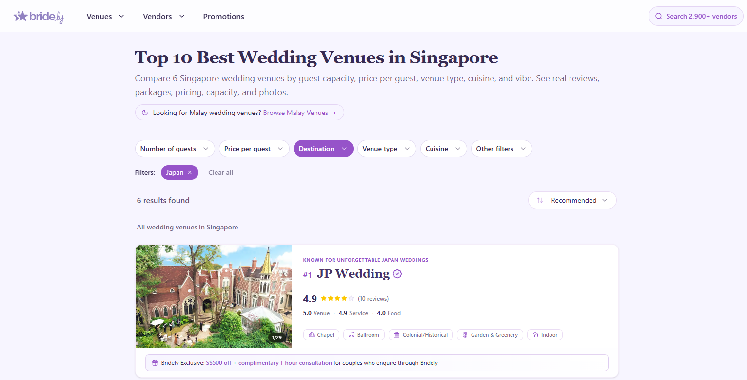Click the house icon in Indoor tag
This screenshot has height=380, width=747.
(x=535, y=335)
